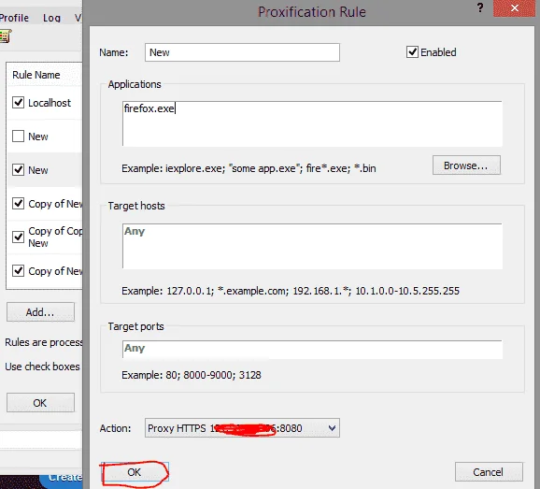Open the Log menu
Image resolution: width=540 pixels, height=489 pixels.
[51, 18]
